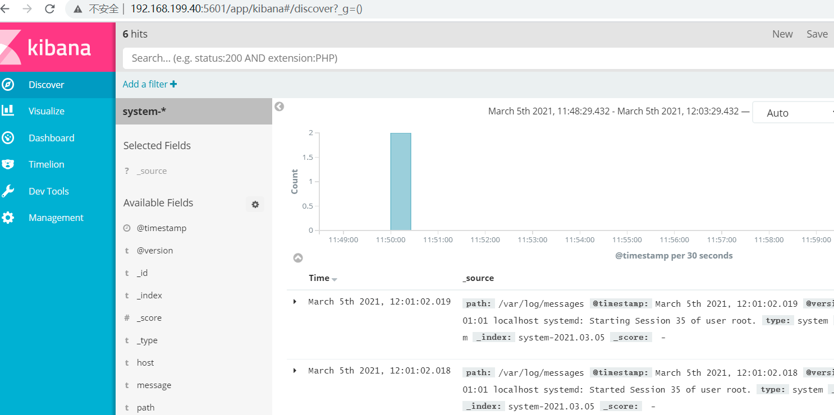Image resolution: width=834 pixels, height=415 pixels.
Task: Select Dev Tools in the side menu
Action: click(x=49, y=191)
